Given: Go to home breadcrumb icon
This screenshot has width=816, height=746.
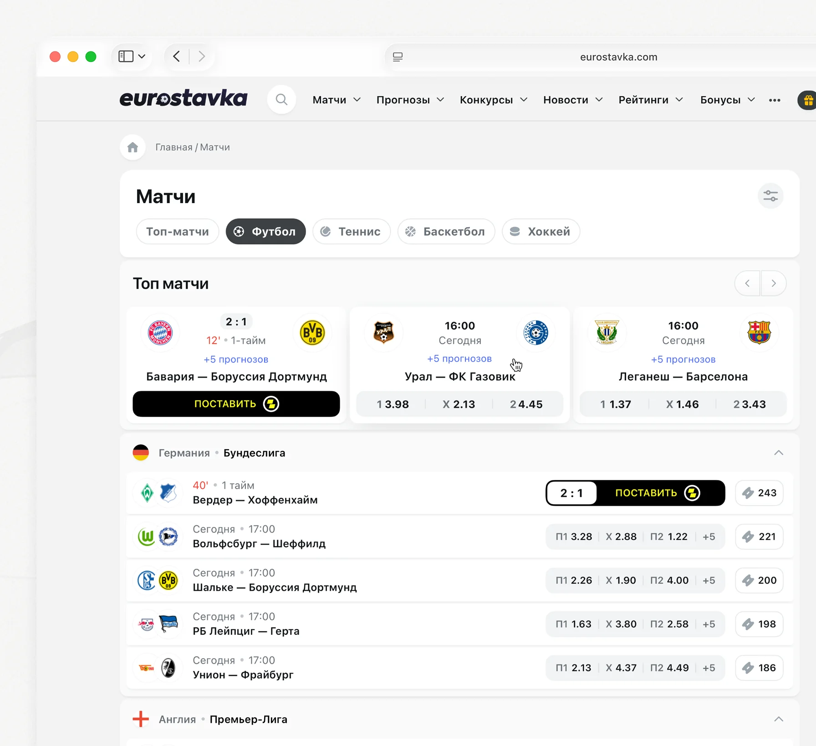Looking at the screenshot, I should pos(133,147).
